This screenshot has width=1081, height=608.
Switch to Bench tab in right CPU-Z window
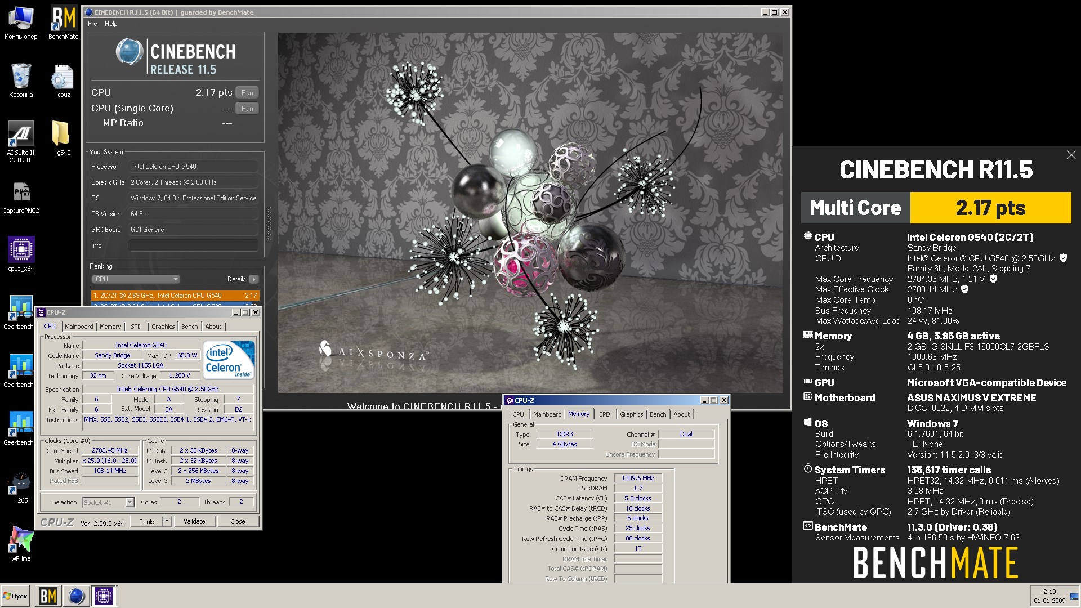coord(658,414)
